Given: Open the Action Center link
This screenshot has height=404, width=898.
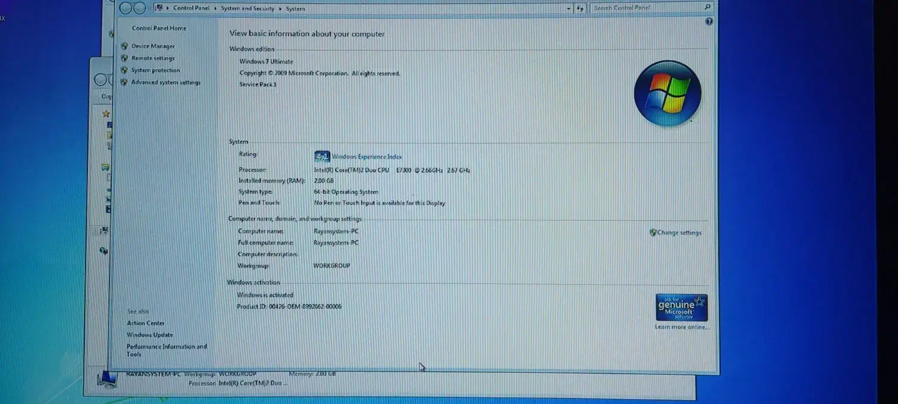Looking at the screenshot, I should [x=145, y=323].
